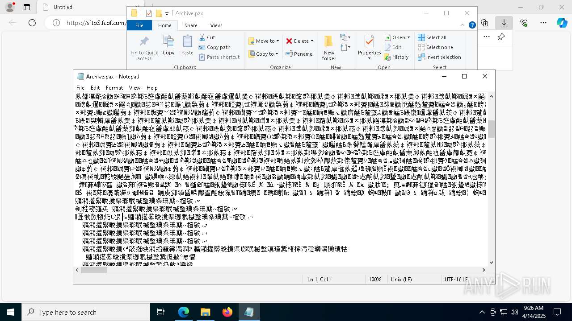Switch to the View ribbon tab
572x321 pixels.
coord(216,25)
